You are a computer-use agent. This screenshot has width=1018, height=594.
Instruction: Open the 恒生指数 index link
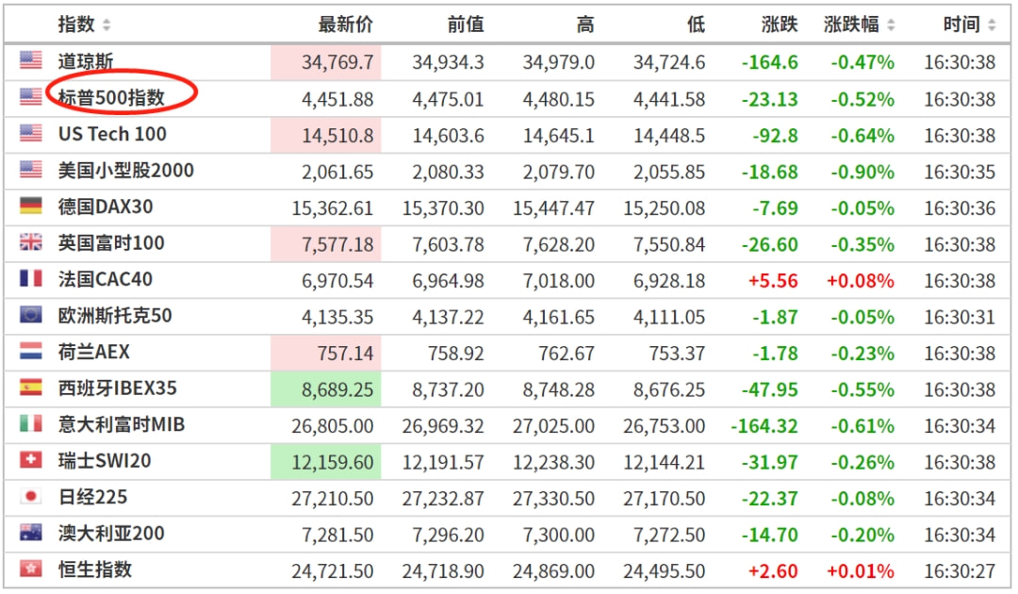tap(95, 570)
